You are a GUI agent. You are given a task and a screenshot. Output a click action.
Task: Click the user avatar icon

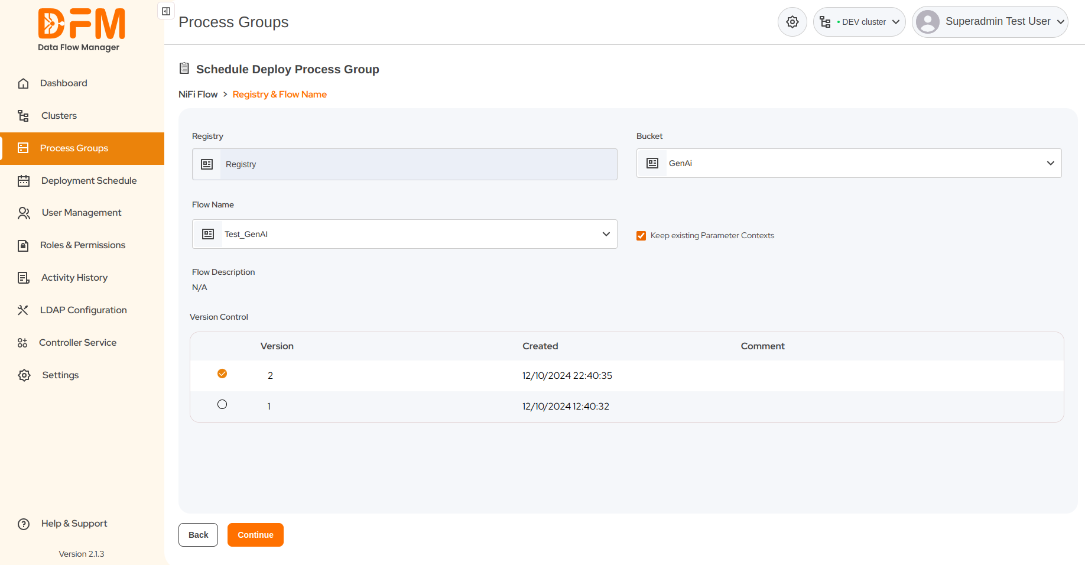(928, 22)
